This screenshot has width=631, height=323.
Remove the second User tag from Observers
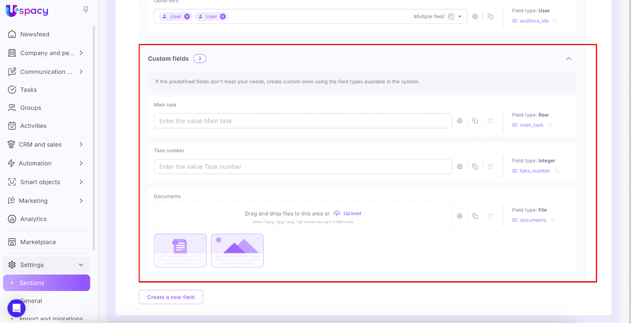point(223,17)
